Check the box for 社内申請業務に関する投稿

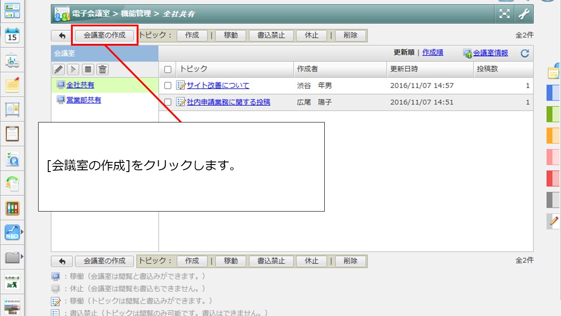point(167,102)
